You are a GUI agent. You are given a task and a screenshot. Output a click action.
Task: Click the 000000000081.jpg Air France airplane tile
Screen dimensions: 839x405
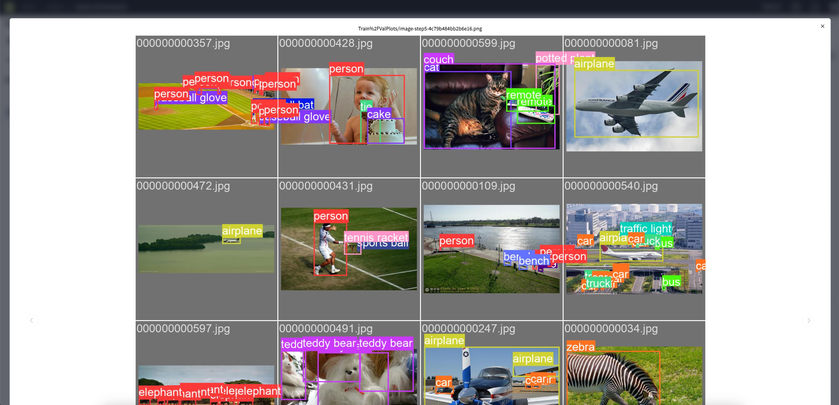pyautogui.click(x=634, y=106)
